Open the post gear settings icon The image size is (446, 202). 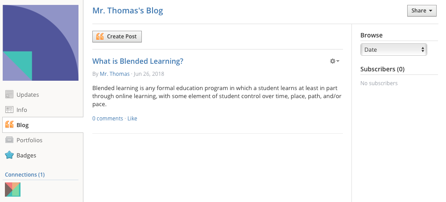pyautogui.click(x=332, y=61)
